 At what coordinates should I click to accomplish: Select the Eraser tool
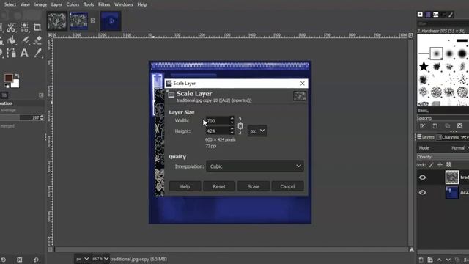pos(38,40)
